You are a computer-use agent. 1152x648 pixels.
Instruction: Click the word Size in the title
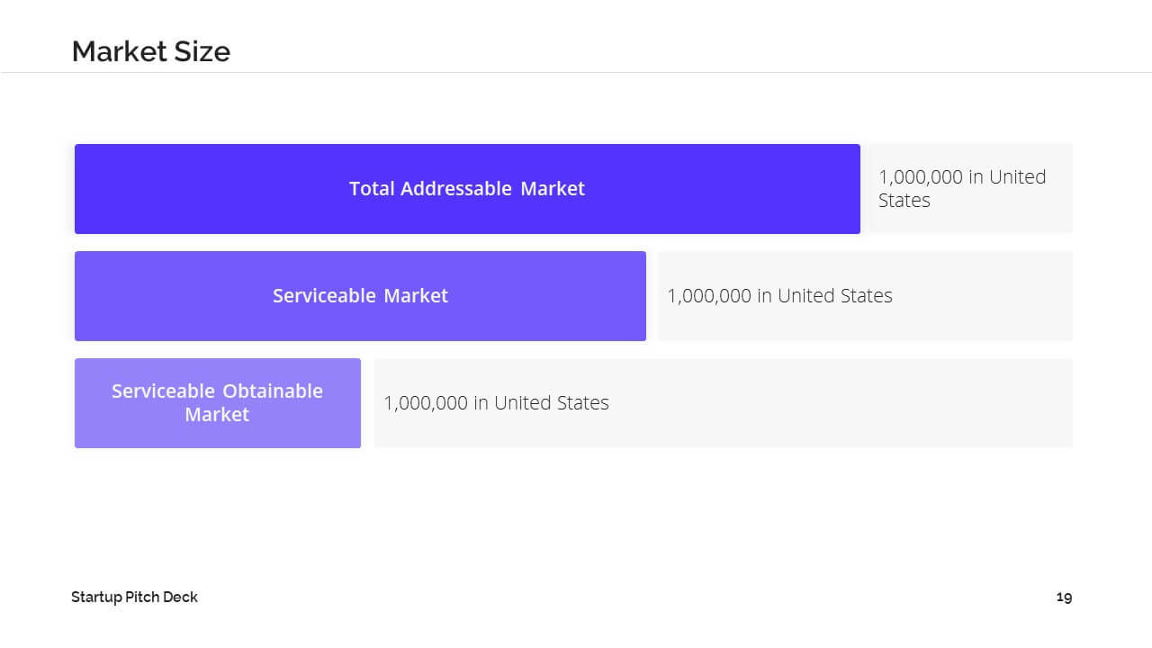point(205,51)
